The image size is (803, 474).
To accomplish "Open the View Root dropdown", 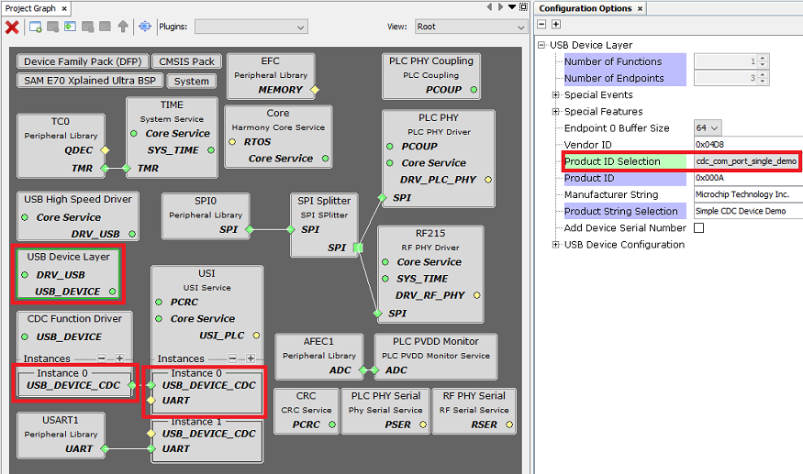I will [x=471, y=27].
